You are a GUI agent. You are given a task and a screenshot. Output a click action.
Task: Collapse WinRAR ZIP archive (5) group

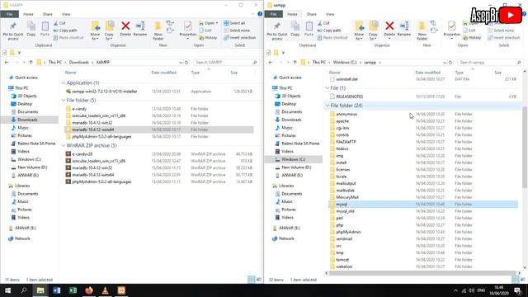64,145
